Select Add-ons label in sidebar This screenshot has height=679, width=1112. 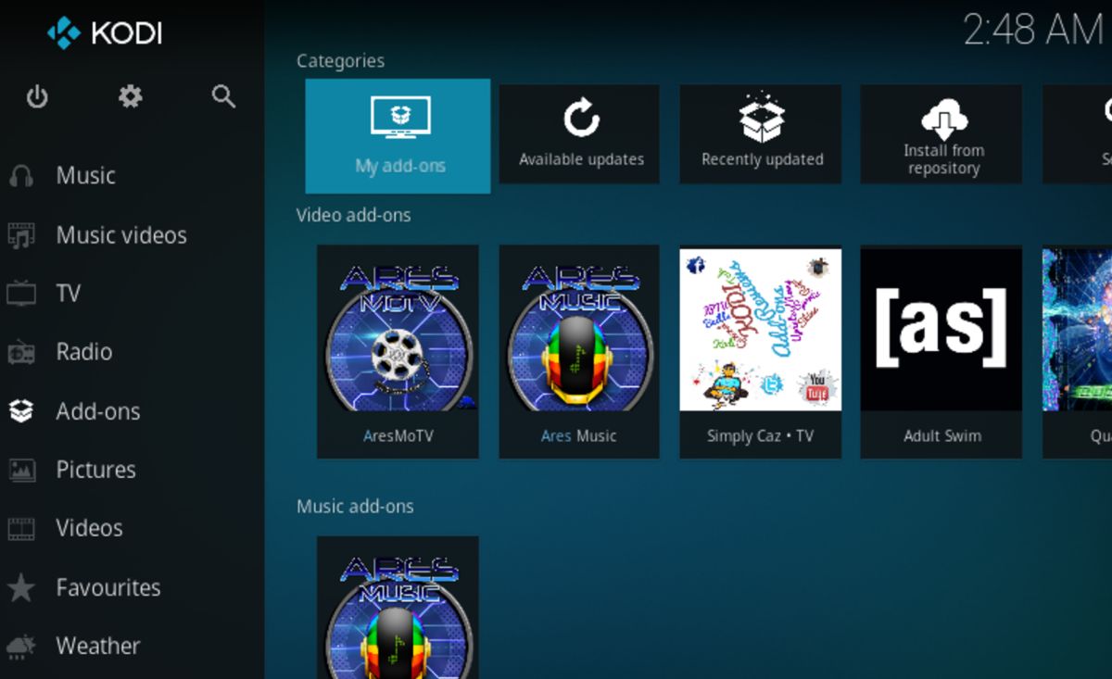coord(97,411)
